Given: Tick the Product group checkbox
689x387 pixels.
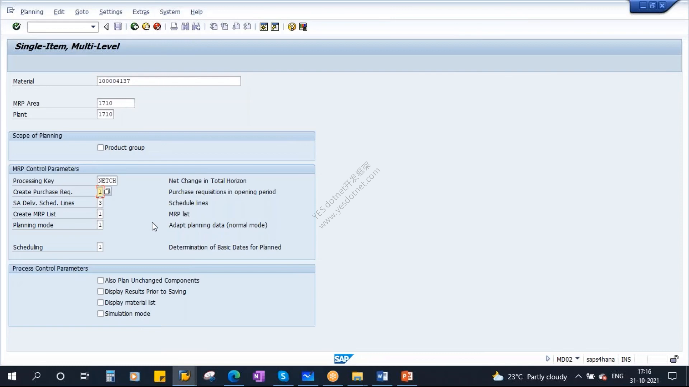Looking at the screenshot, I should click(x=100, y=148).
